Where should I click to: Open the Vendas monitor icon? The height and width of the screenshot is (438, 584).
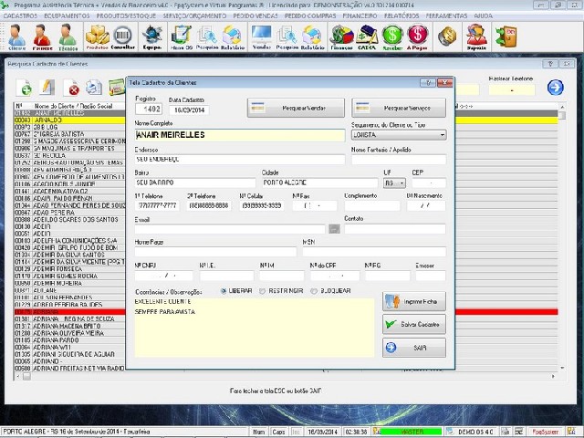[x=262, y=36]
